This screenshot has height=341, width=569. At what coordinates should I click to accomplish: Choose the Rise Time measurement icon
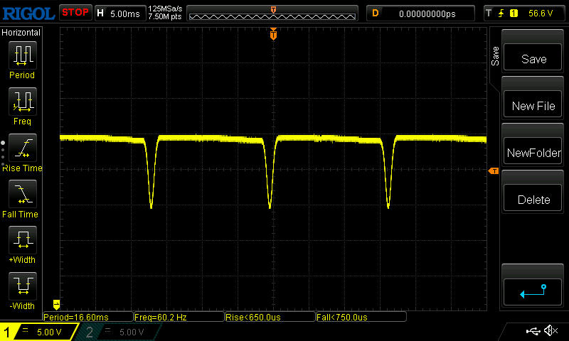(21, 150)
